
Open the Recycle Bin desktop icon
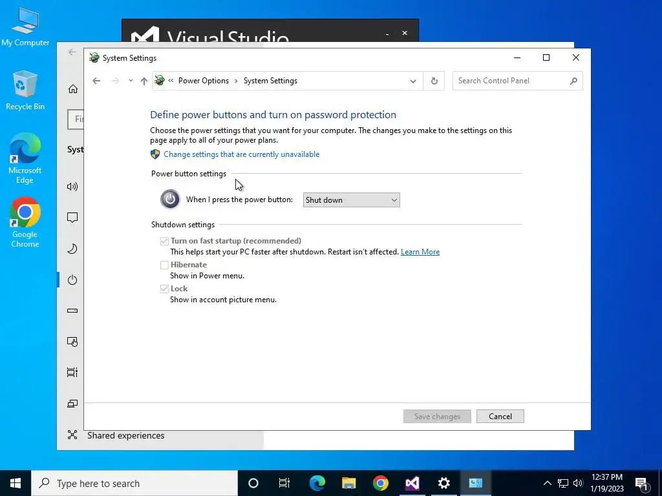(25, 90)
